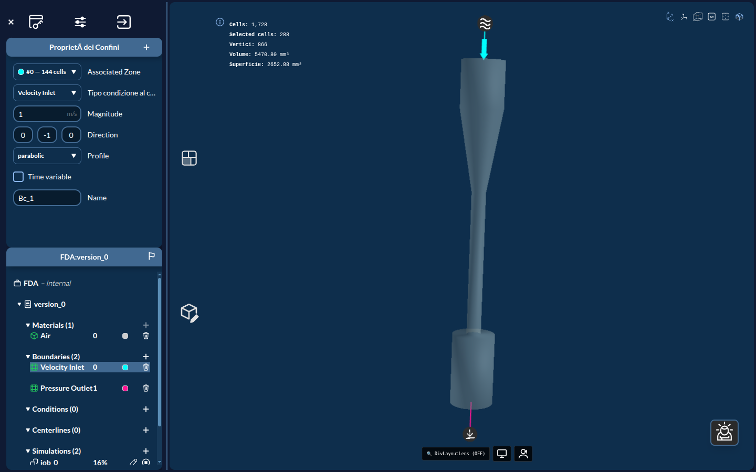This screenshot has height=472, width=756.
Task: Click the Magnitude input field
Action: pyautogui.click(x=47, y=114)
